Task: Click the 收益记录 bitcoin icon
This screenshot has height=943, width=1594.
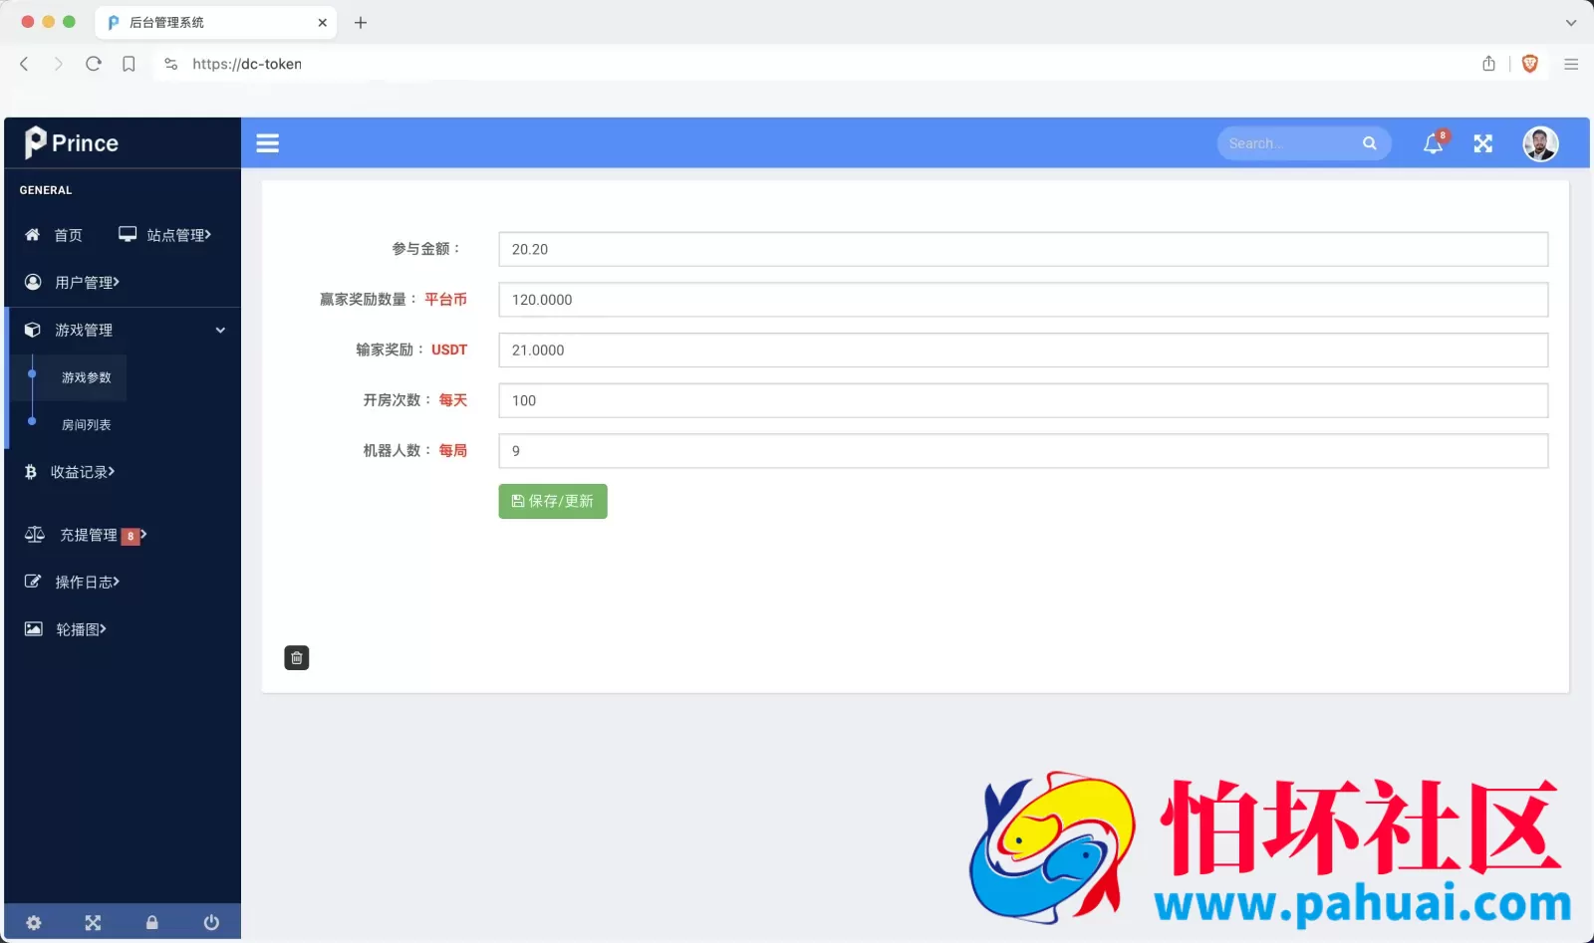Action: (x=30, y=472)
